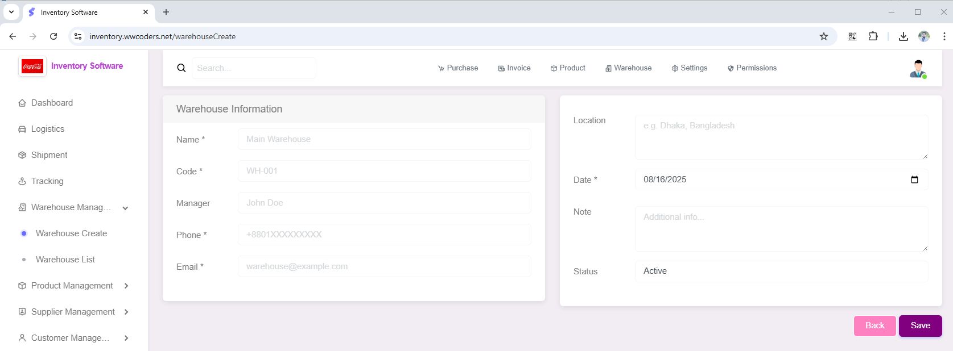Viewport: 953px width, 351px height.
Task: Expand Product Management submenu
Action: tap(126, 286)
